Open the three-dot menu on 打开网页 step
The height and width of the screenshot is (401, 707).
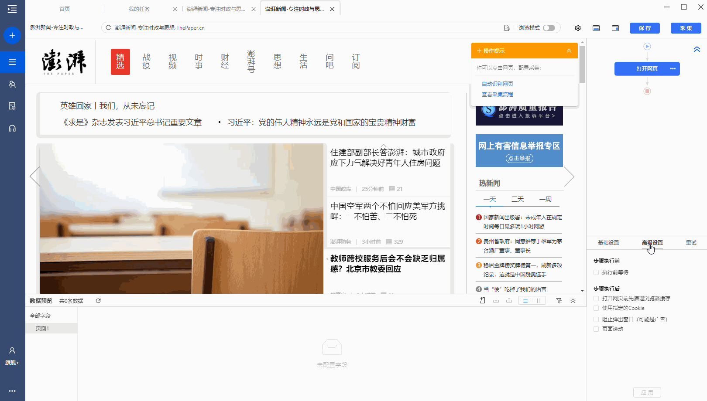[x=673, y=68]
